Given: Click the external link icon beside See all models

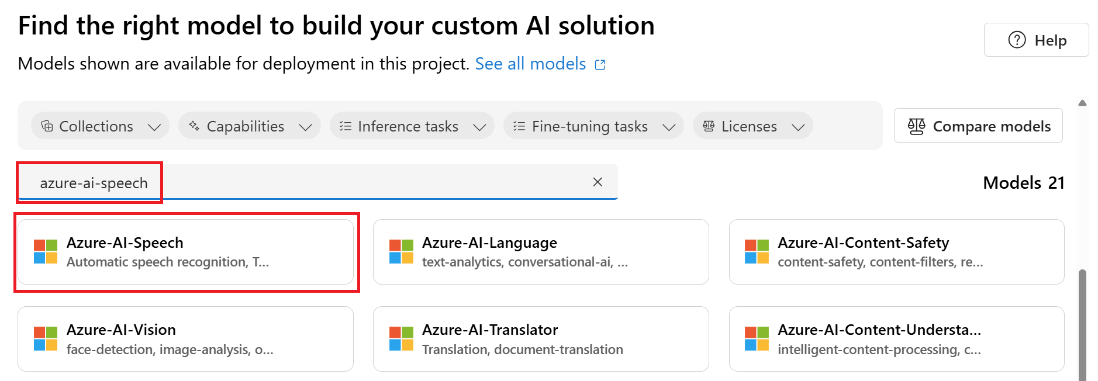Looking at the screenshot, I should point(600,64).
